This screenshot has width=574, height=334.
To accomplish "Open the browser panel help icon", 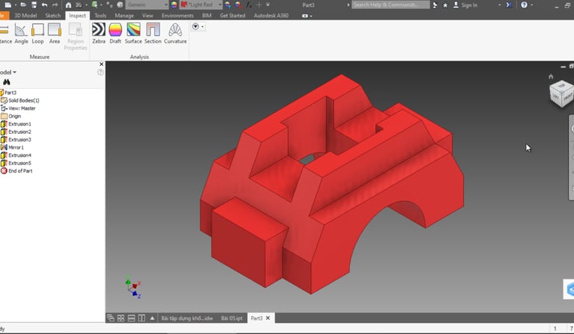I will 100,72.
